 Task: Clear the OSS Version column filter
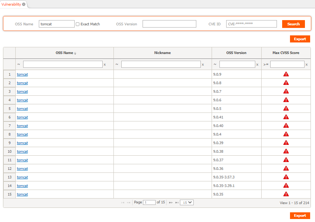pos(258,64)
